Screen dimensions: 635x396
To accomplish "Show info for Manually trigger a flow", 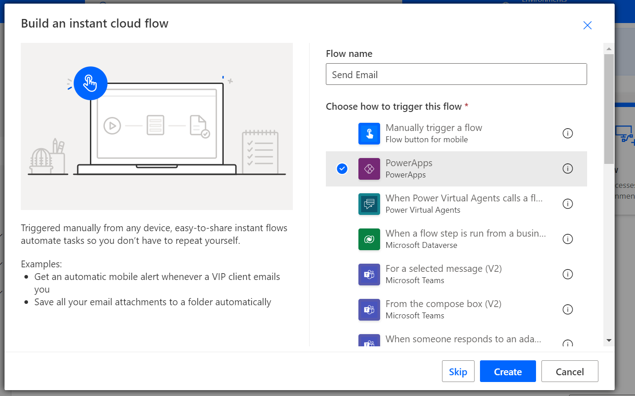I will point(568,133).
